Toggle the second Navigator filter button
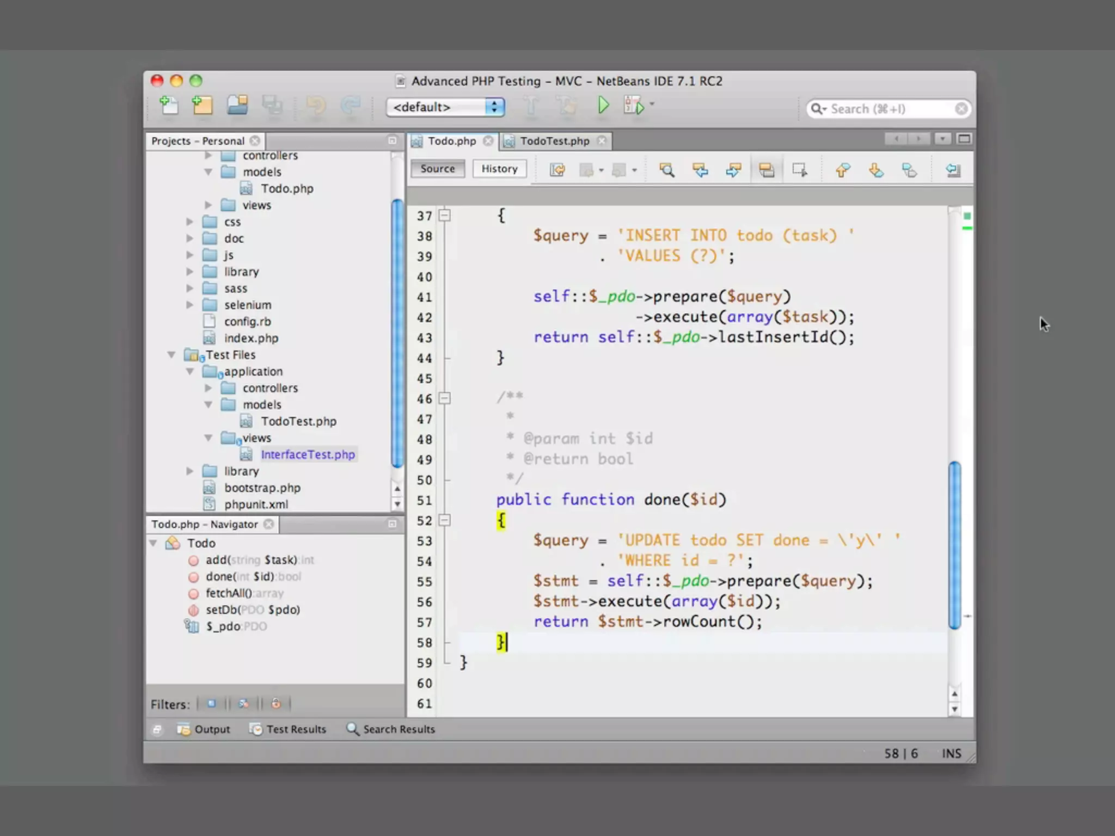This screenshot has height=836, width=1115. [243, 704]
